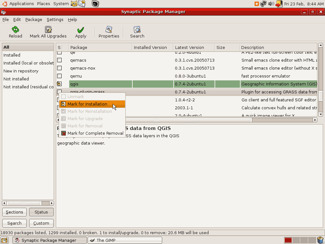The image size is (325, 244).
Task: Click the Ubuntu logo in the top panel
Action: [x=4, y=4]
